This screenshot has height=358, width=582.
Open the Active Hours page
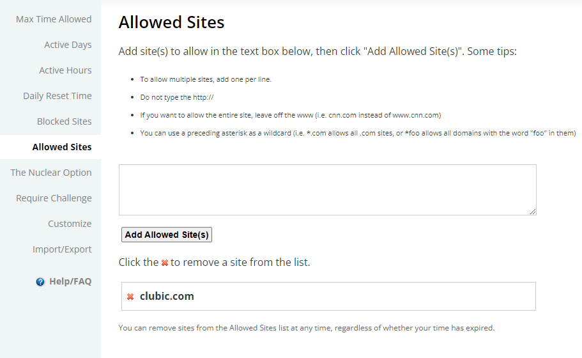click(x=65, y=70)
